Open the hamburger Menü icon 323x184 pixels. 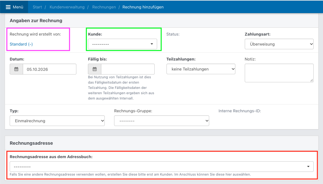(8, 7)
